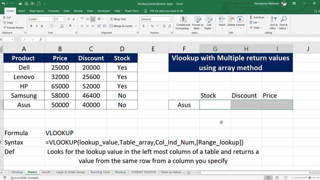
Task: Click the Cut scissors icon
Action: [x=4, y=17]
